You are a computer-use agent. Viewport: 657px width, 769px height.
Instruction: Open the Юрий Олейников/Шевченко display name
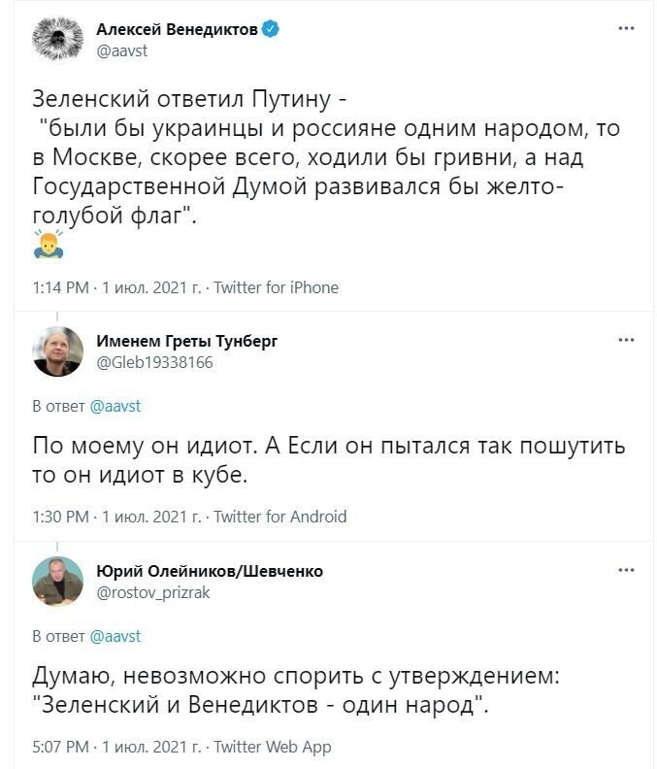[210, 571]
